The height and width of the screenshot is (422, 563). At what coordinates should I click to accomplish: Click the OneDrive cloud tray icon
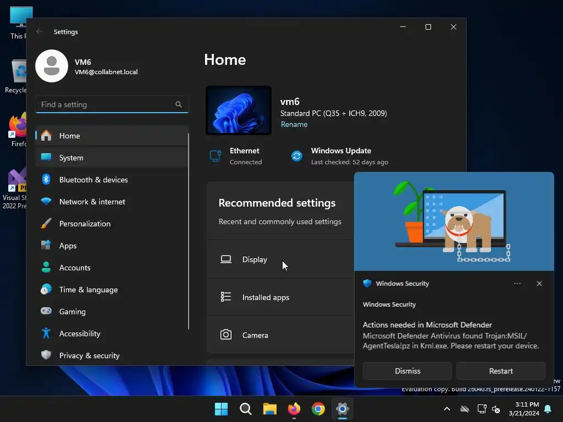(x=465, y=409)
